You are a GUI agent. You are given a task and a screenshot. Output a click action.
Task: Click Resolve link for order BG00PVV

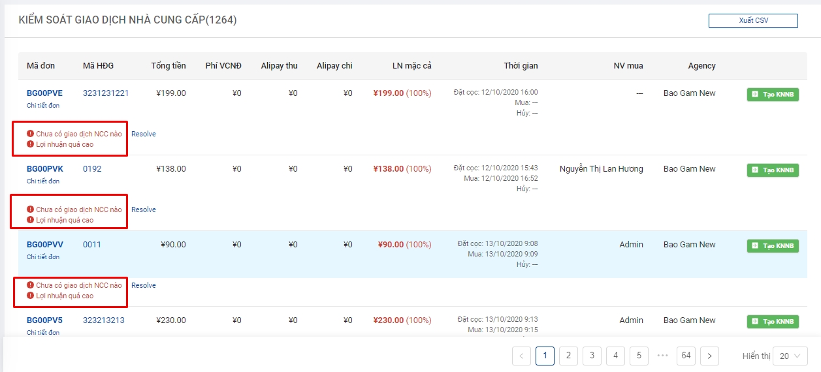point(144,285)
